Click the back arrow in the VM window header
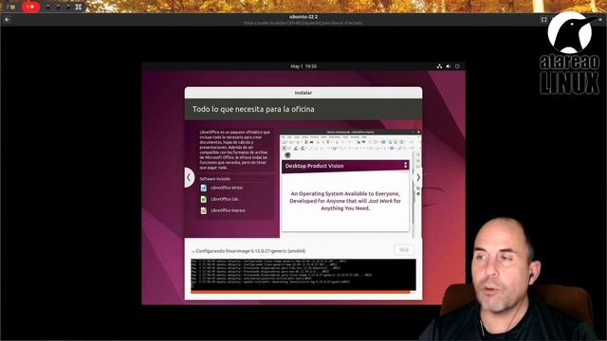Screen dimensions: 607x341 [8, 19]
